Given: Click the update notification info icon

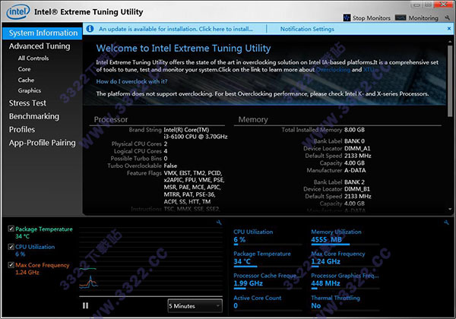Looking at the screenshot, I should (90, 29).
